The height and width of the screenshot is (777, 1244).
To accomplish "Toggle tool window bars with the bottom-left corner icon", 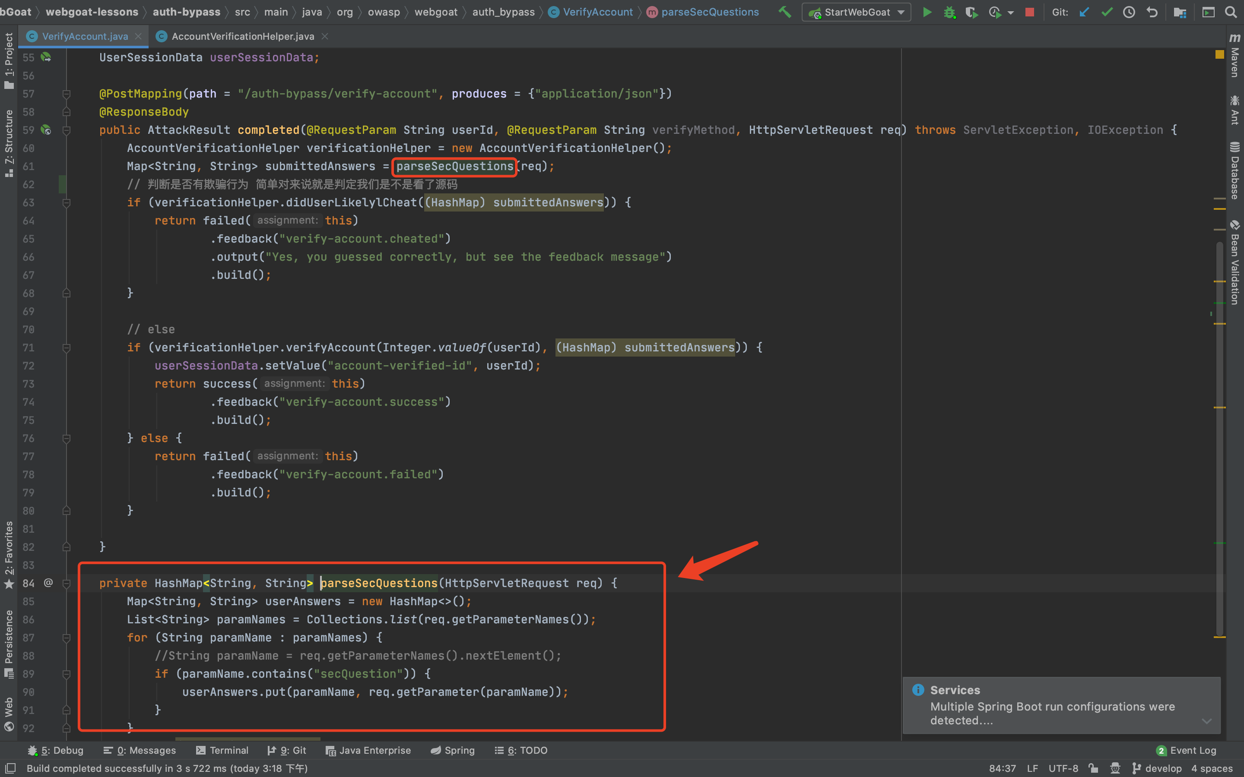I will pyautogui.click(x=10, y=768).
